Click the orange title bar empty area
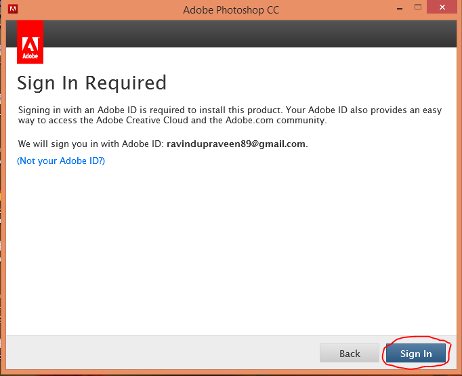 click(339, 9)
